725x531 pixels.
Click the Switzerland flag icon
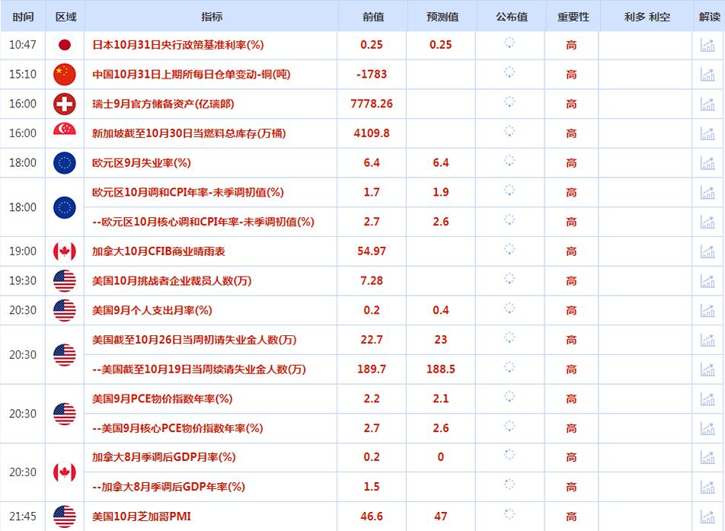click(x=65, y=104)
